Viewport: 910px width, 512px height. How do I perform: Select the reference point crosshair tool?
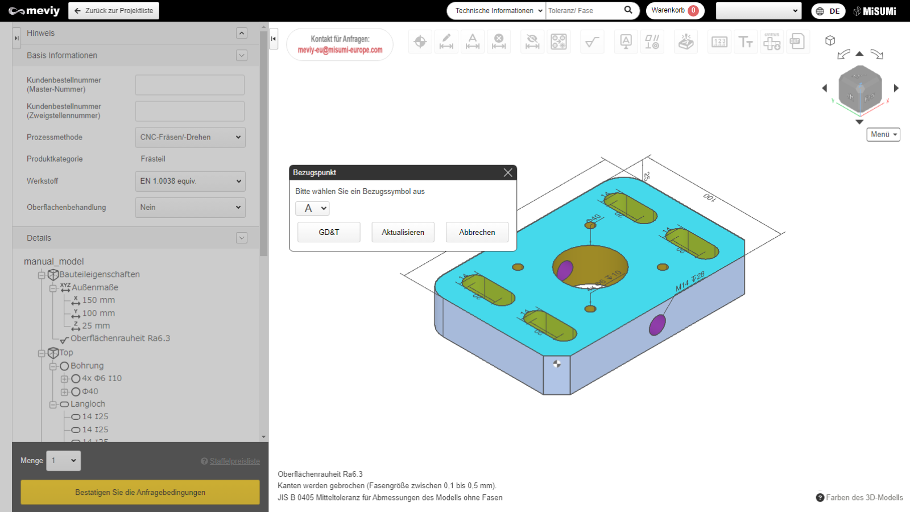click(x=420, y=42)
